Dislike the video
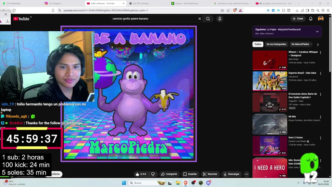This screenshot has height=187, width=332. (153, 174)
